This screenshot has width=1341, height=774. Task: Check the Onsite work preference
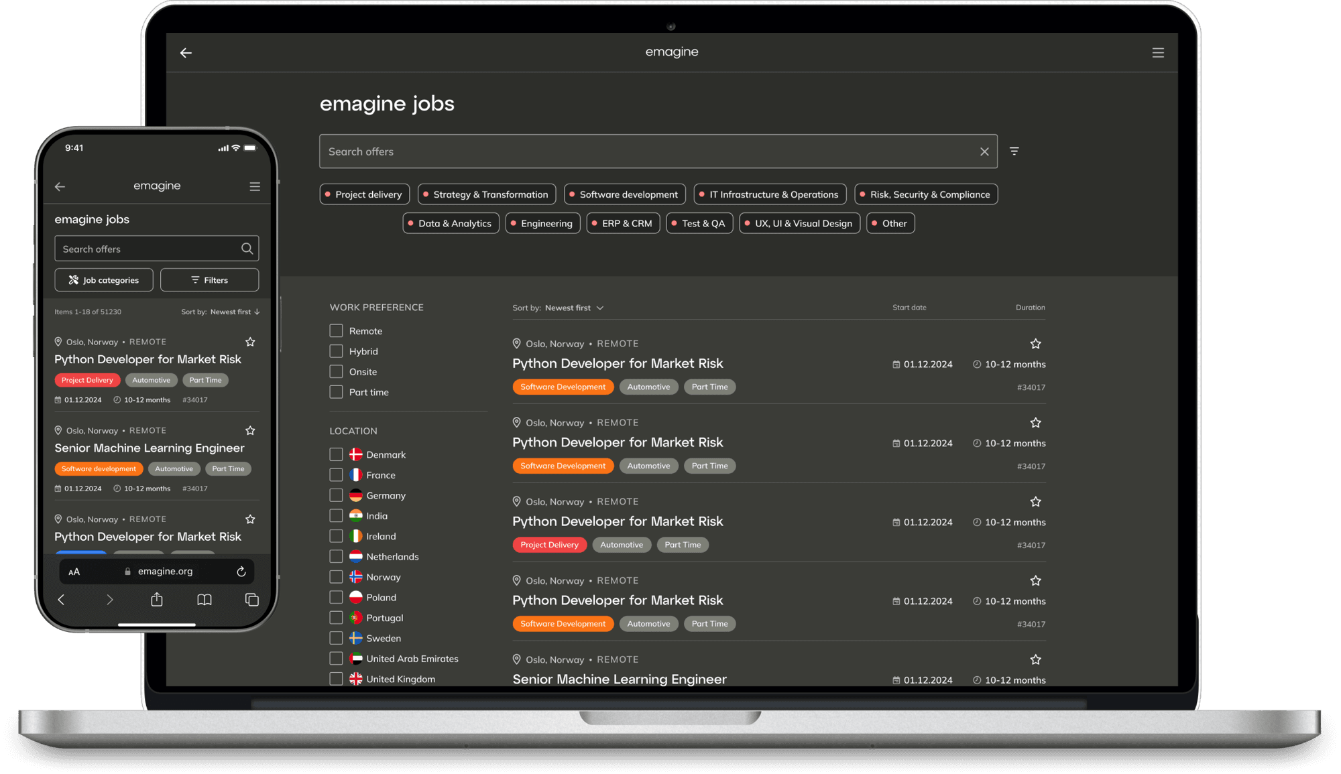click(336, 372)
